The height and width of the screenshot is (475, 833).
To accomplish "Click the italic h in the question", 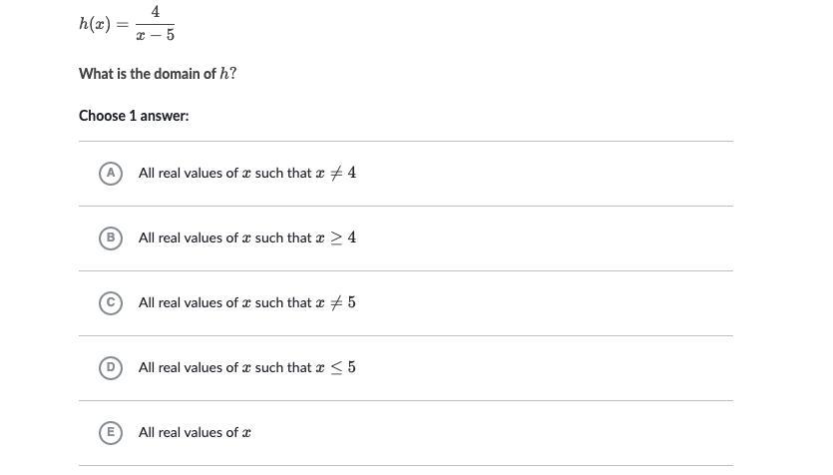I will [x=224, y=74].
